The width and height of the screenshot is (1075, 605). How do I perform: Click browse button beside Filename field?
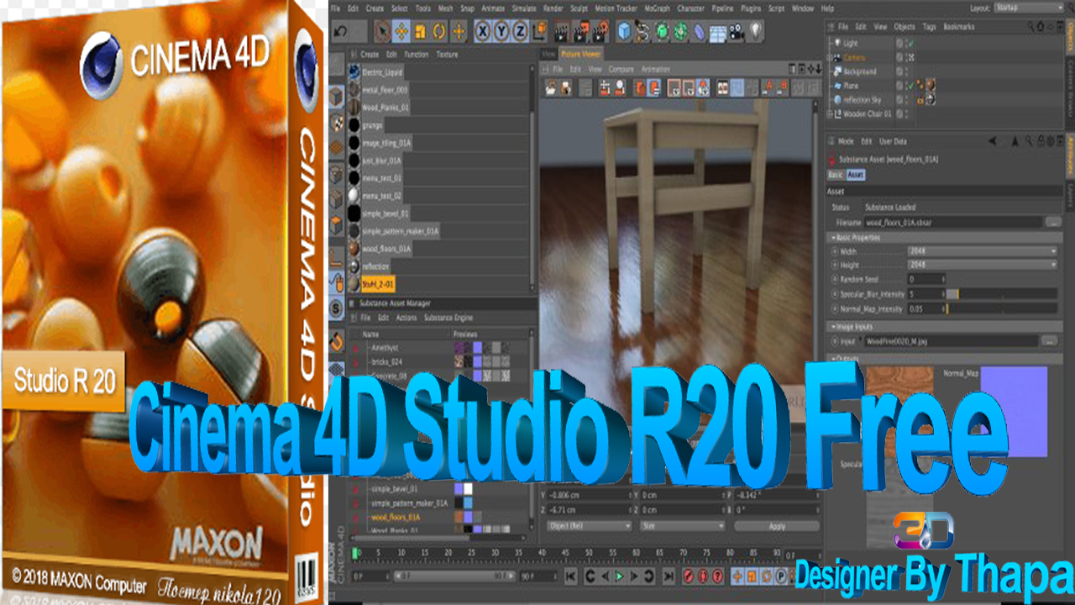tap(1052, 222)
